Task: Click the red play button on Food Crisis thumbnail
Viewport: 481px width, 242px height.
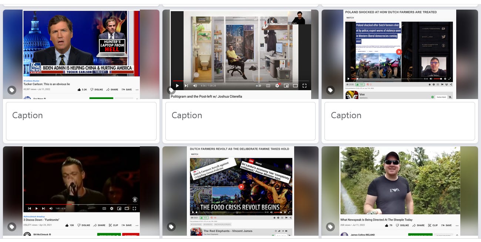Action: pos(241,187)
